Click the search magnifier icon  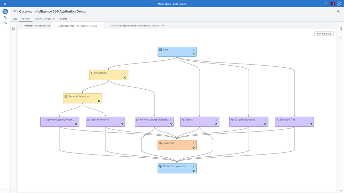pyautogui.click(x=326, y=3)
